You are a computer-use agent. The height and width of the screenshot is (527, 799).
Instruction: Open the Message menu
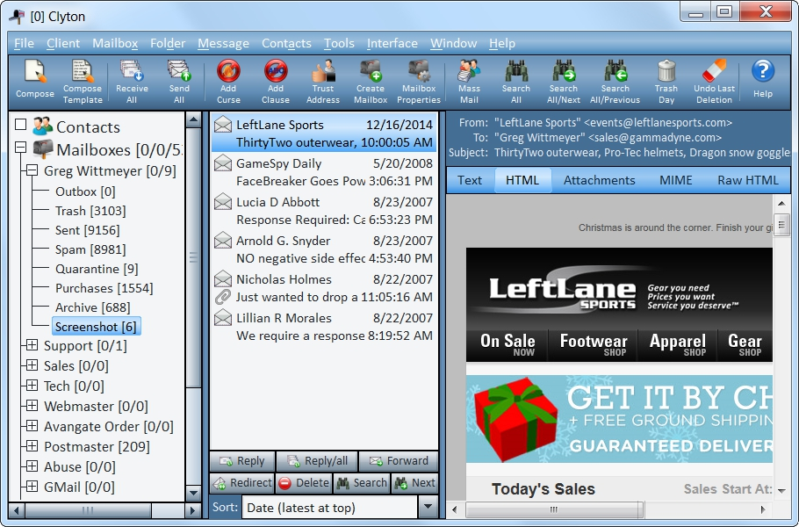tap(223, 43)
